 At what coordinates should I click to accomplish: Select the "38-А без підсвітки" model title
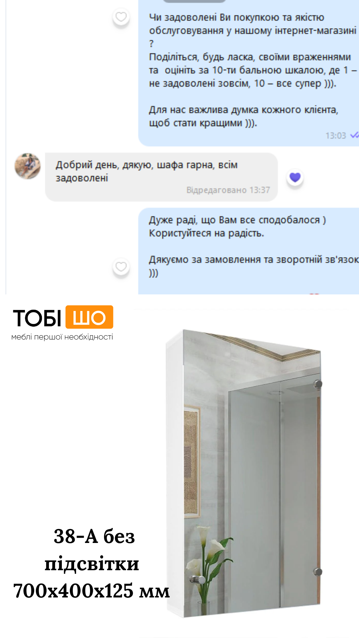click(x=92, y=550)
